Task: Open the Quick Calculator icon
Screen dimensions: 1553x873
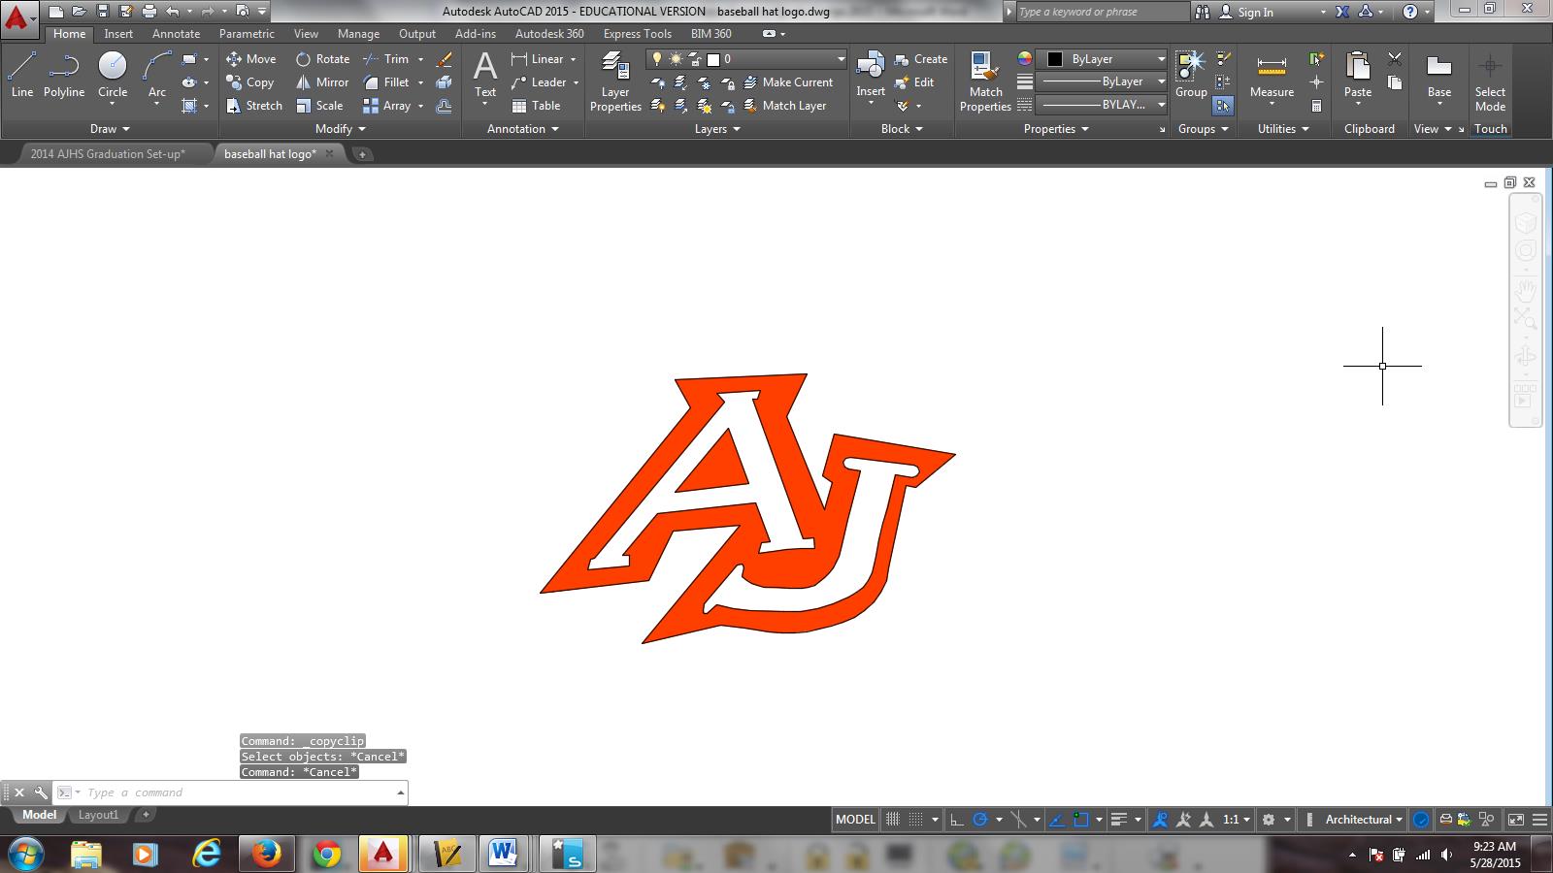Action: pos(1316,106)
